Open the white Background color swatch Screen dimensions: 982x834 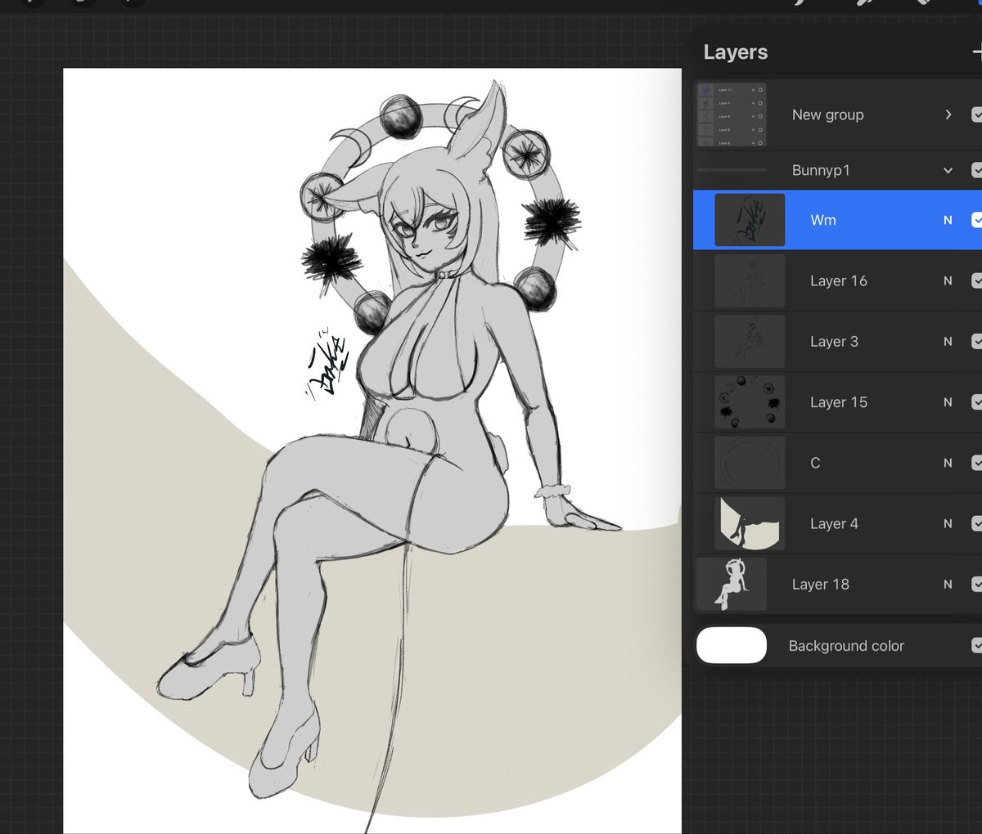click(732, 645)
